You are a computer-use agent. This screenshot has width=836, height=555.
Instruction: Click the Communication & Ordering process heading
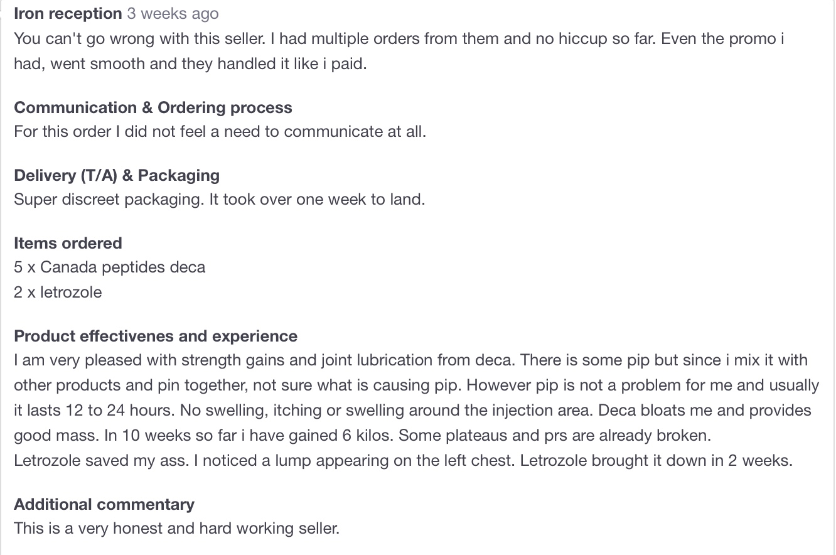coord(153,107)
